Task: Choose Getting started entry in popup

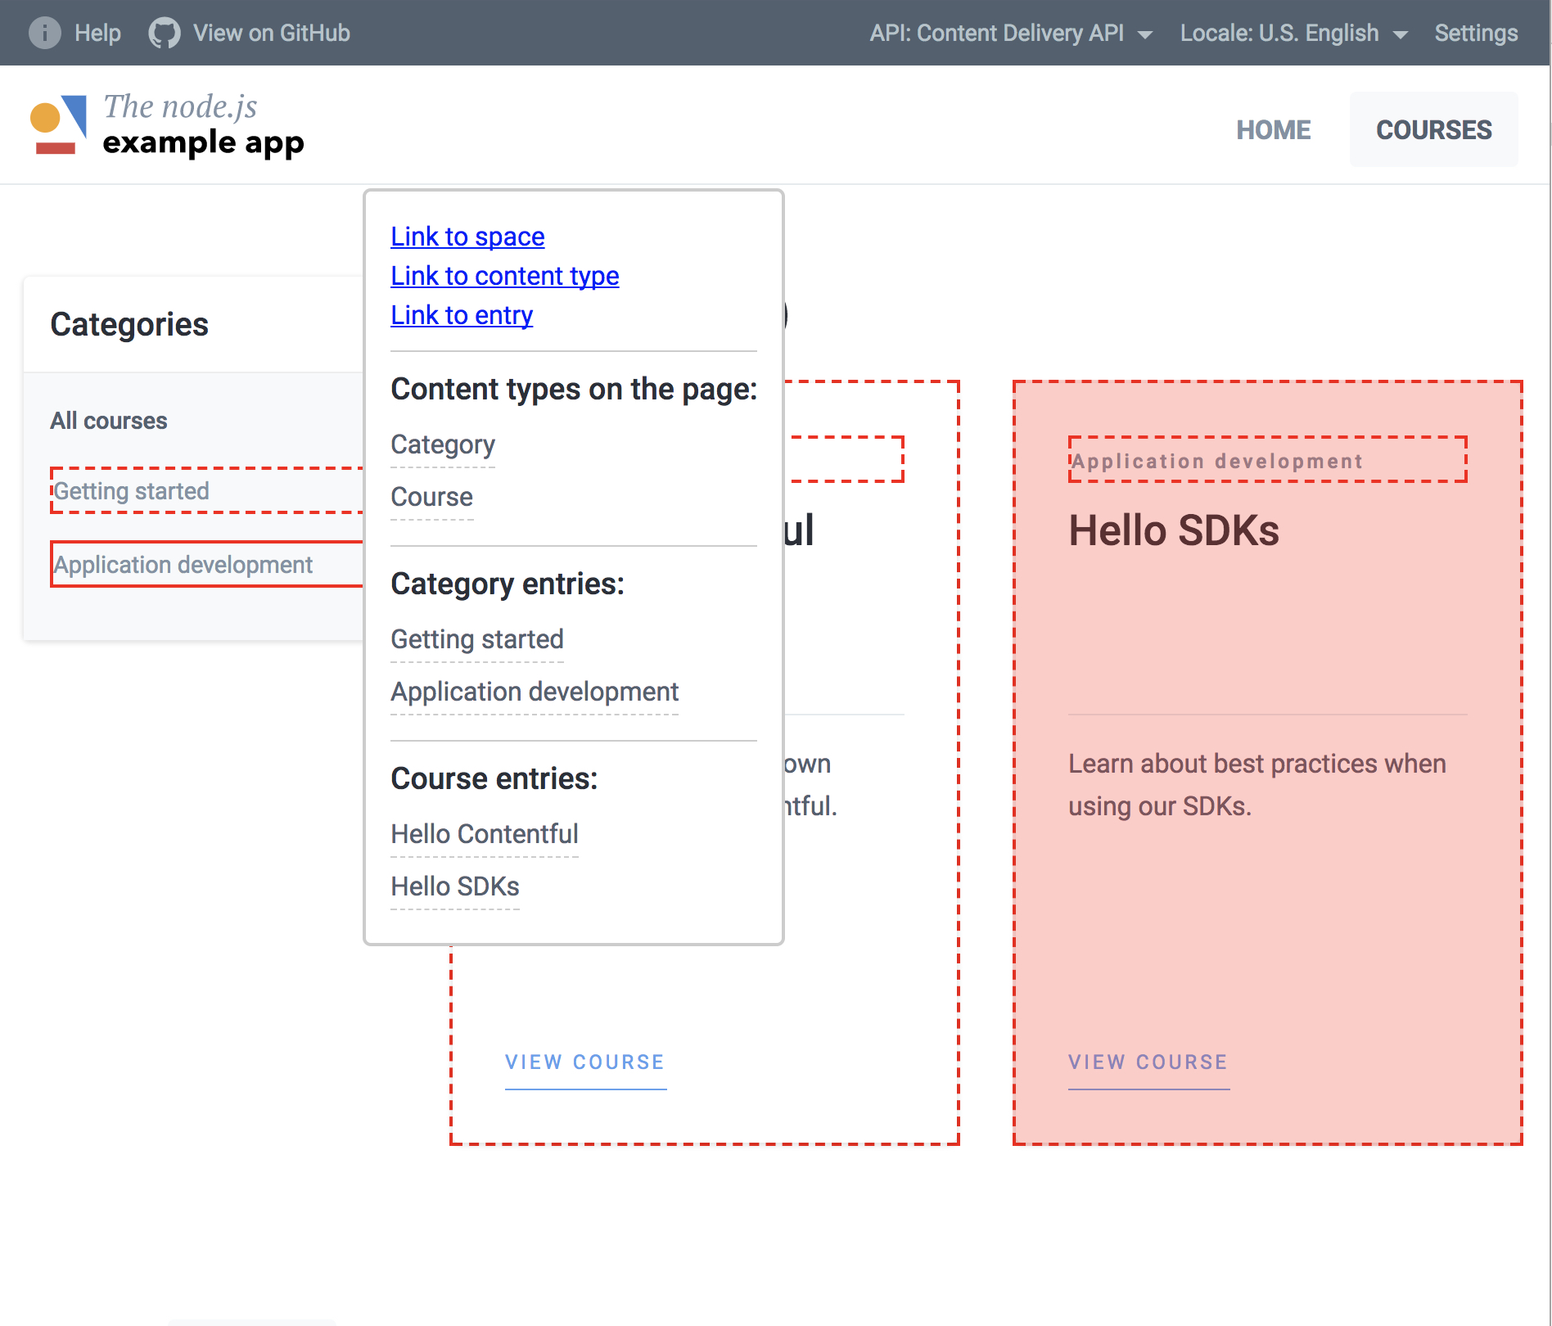Action: 477,639
